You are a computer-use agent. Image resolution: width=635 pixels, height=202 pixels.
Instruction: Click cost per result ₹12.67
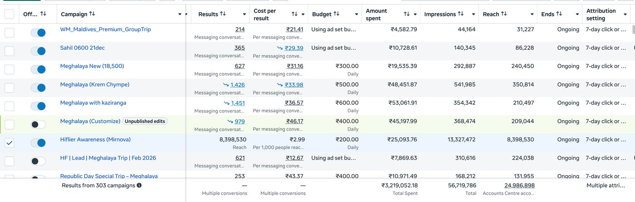295,158
